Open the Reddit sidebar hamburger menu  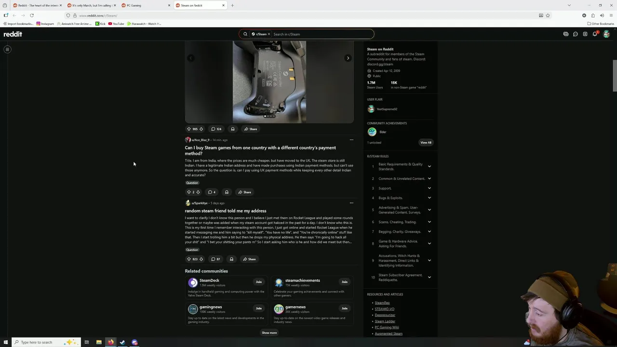(7, 49)
